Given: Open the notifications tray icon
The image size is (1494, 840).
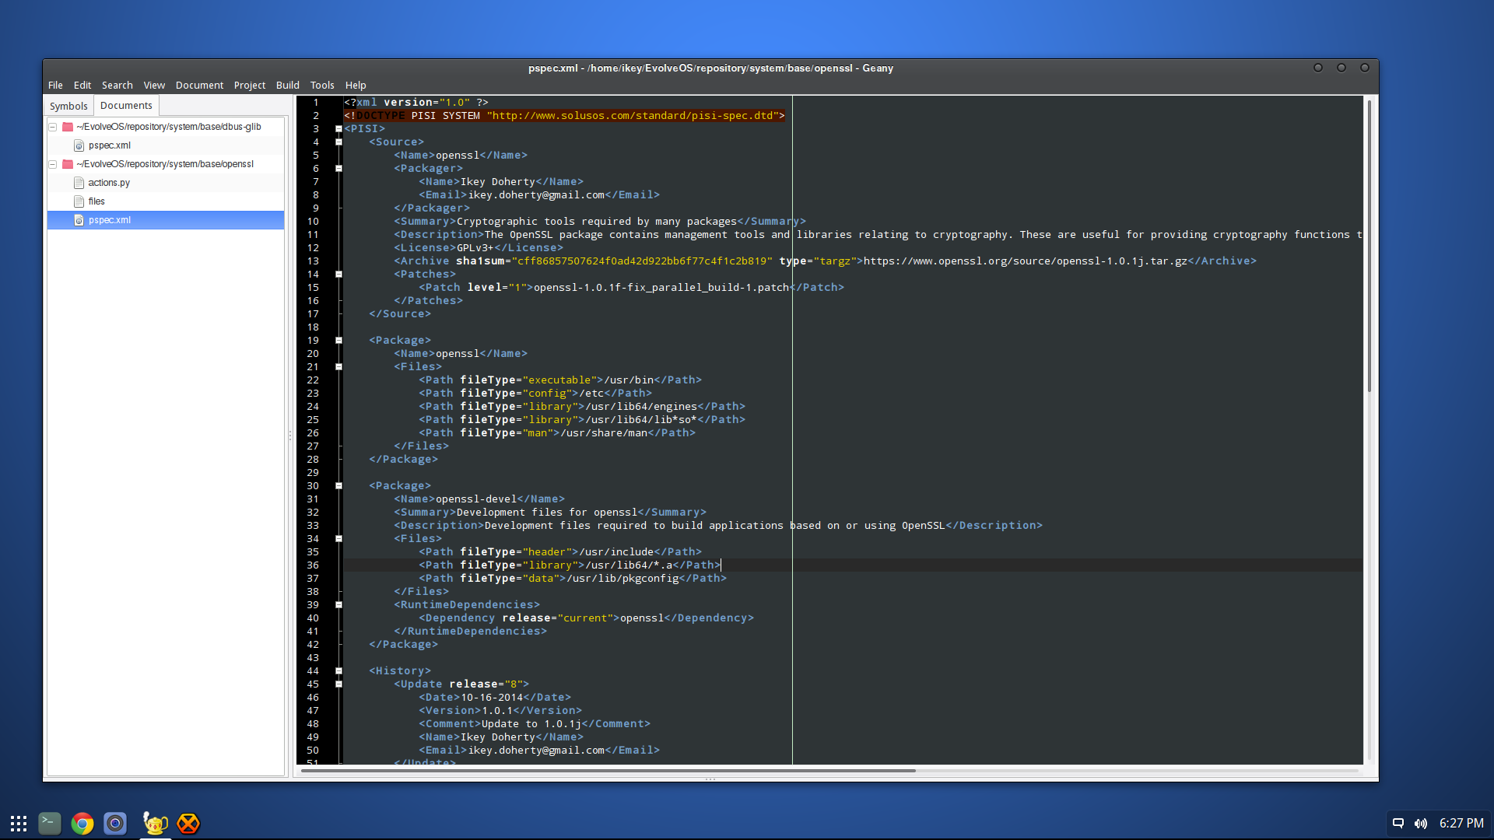Looking at the screenshot, I should (1398, 823).
